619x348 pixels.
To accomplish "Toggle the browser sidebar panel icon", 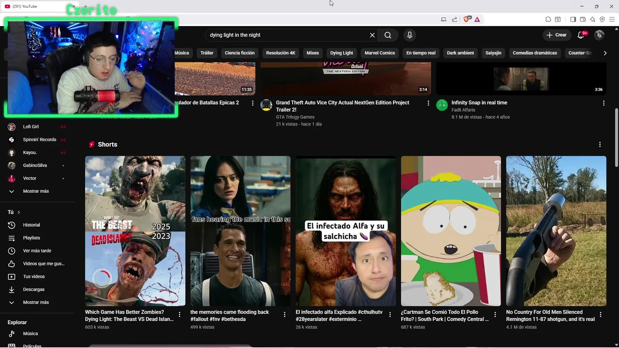I will click(573, 19).
